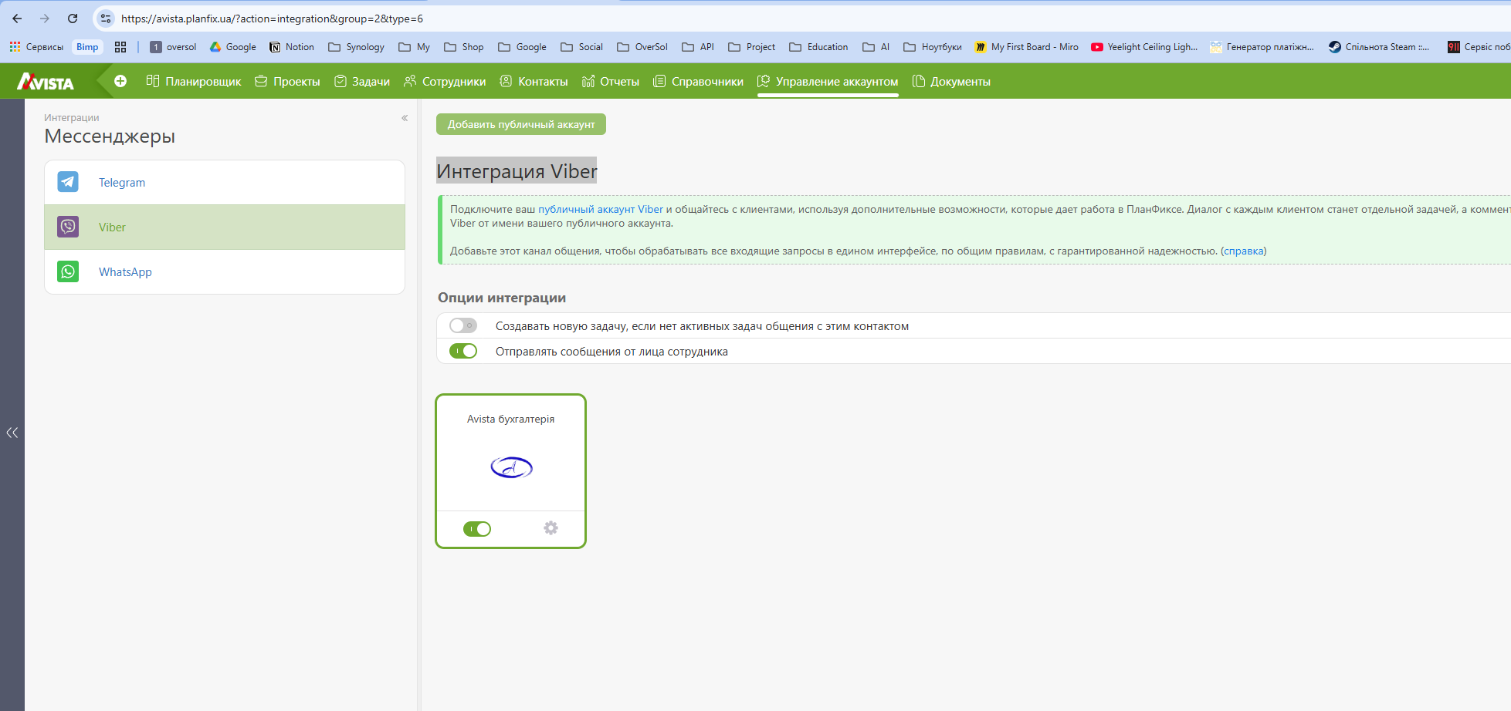Open the tab groups grid icon
The image size is (1511, 711).
coord(120,47)
